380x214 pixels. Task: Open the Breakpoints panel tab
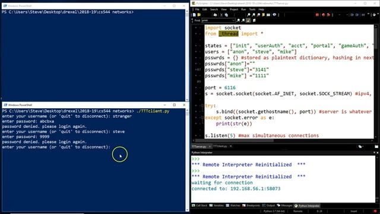pyautogui.click(x=251, y=206)
